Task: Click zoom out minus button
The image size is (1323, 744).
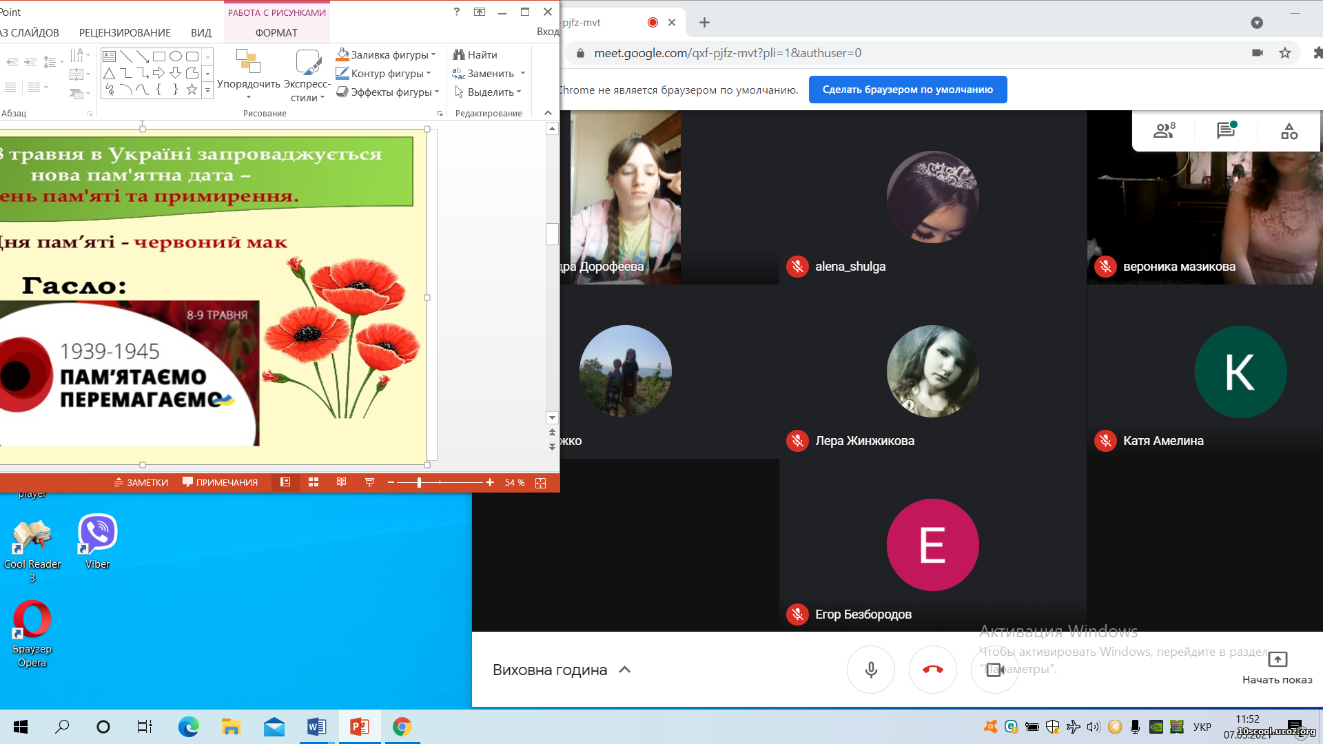Action: pos(391,483)
